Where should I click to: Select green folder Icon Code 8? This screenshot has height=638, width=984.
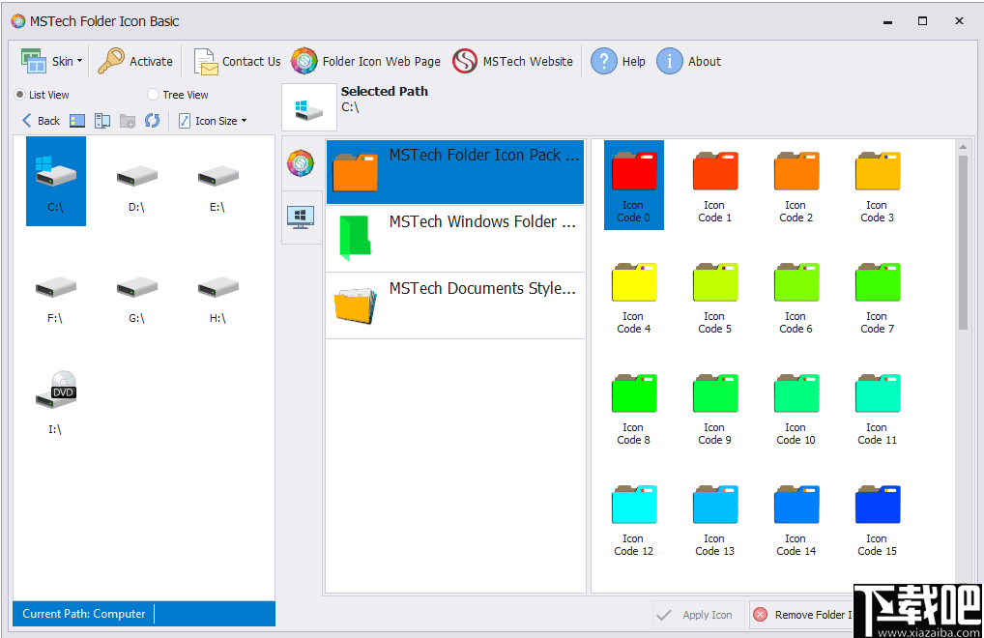(634, 408)
